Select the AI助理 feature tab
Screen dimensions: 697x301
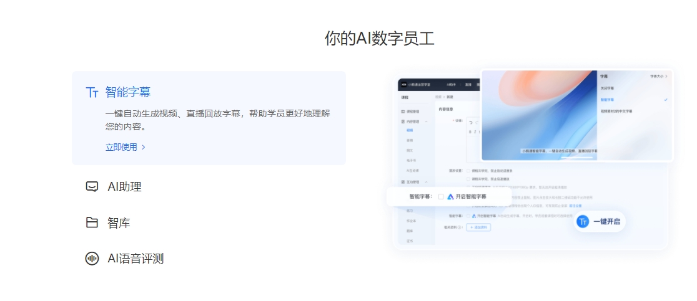(124, 186)
